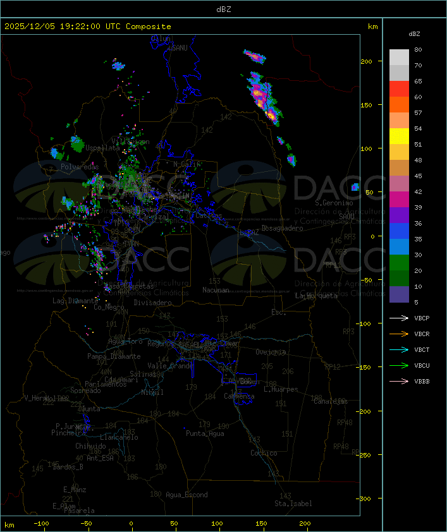447x532 pixels.
Task: Click the VBCU legend label
Action: coord(422,365)
